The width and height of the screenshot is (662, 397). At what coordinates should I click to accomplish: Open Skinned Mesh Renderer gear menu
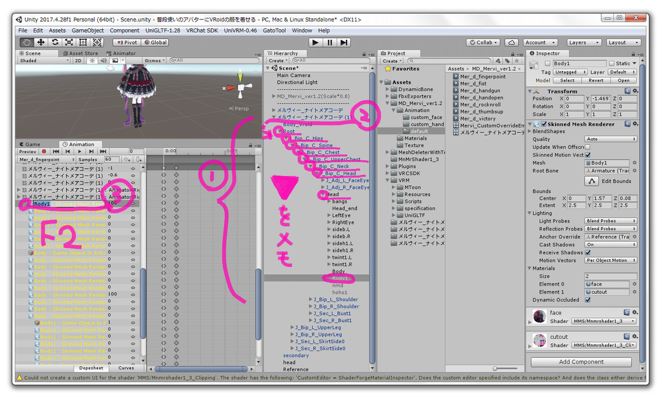[x=635, y=124]
